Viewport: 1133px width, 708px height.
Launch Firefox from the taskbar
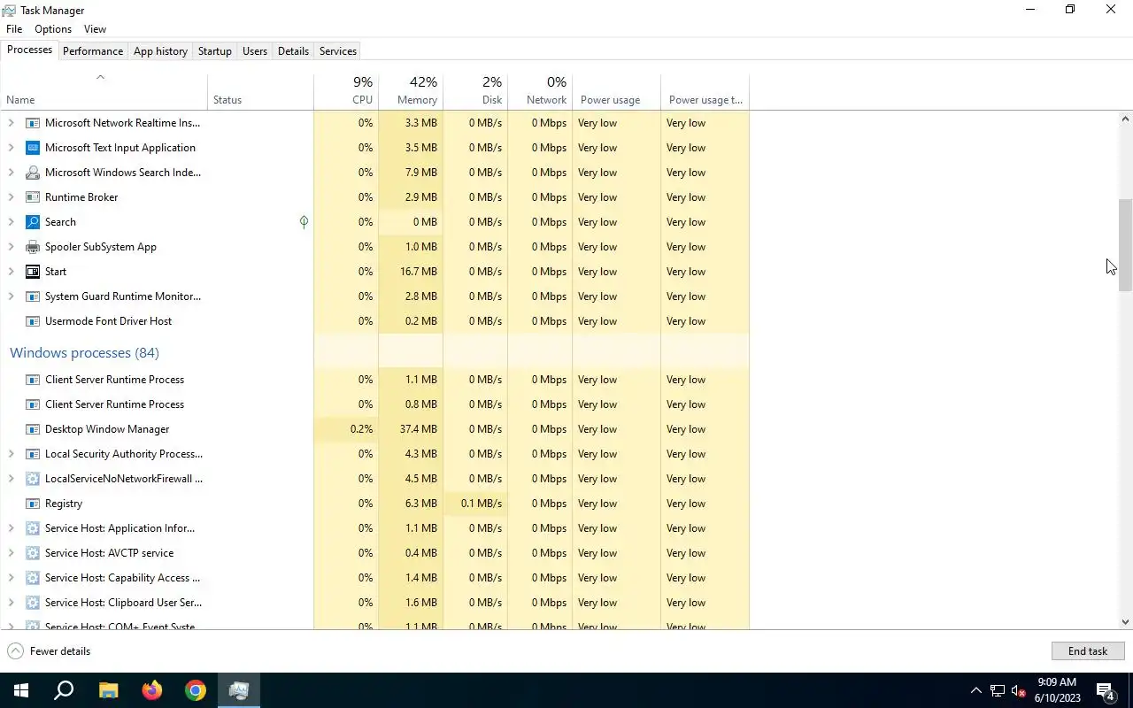pyautogui.click(x=152, y=690)
